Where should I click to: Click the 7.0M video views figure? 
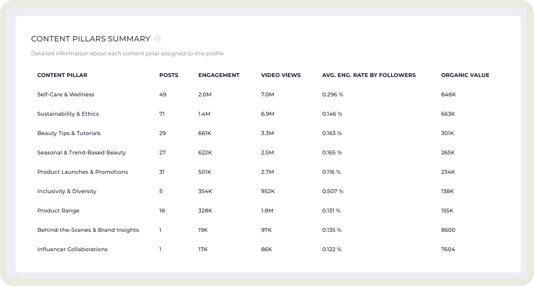(267, 94)
